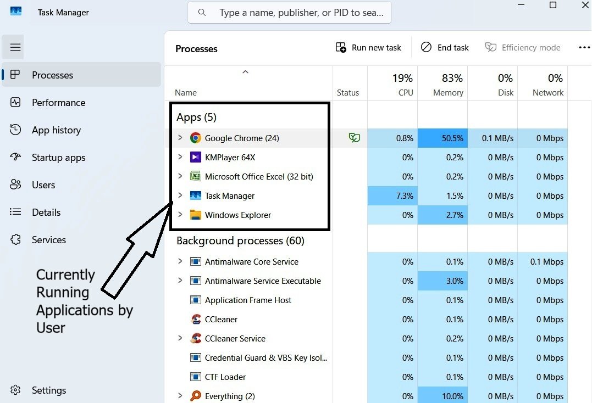
Task: Click the Antimalware Core Service icon
Action: [x=196, y=262]
